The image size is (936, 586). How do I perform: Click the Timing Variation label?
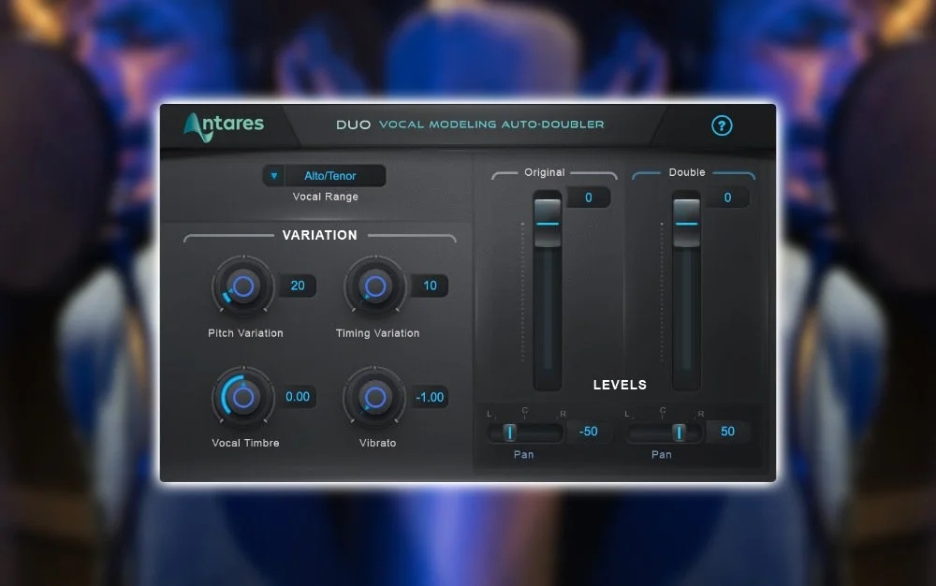[377, 333]
